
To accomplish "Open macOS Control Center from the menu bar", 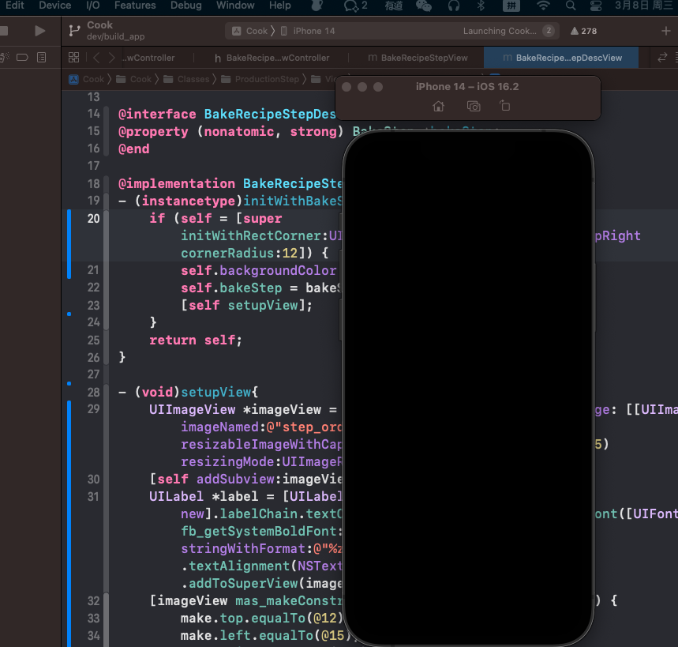I will 596,6.
